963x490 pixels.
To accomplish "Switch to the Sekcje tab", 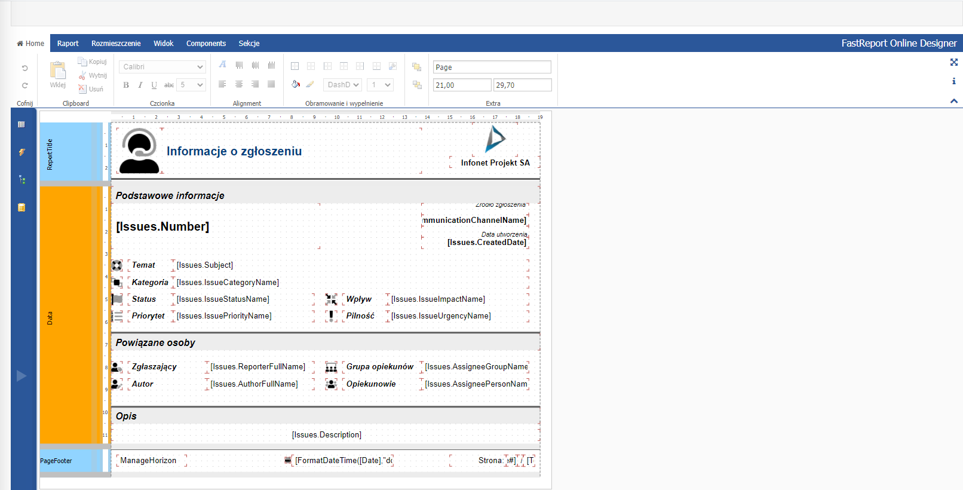I will point(249,44).
